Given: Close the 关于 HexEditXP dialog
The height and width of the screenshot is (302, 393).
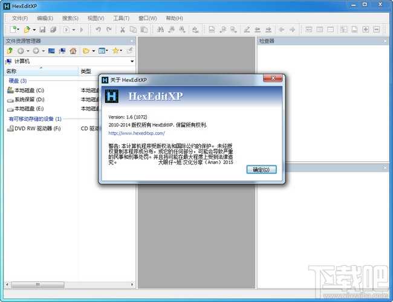Looking at the screenshot, I should coord(273,78).
